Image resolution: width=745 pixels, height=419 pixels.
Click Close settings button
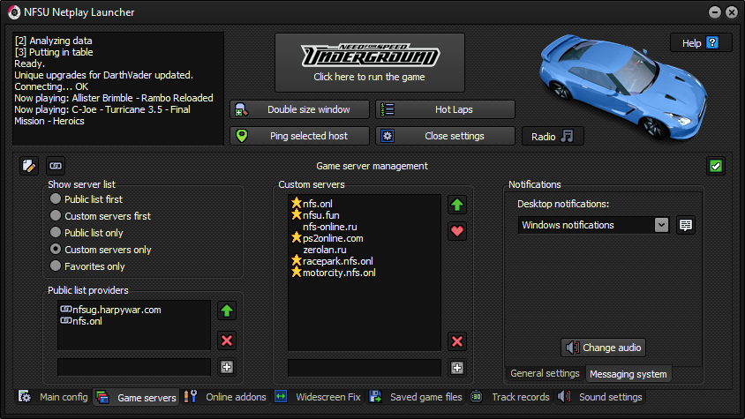(445, 136)
